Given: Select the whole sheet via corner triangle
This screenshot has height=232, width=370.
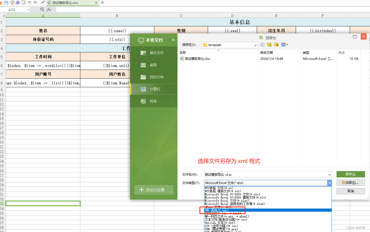Looking at the screenshot, I should coord(3,15).
